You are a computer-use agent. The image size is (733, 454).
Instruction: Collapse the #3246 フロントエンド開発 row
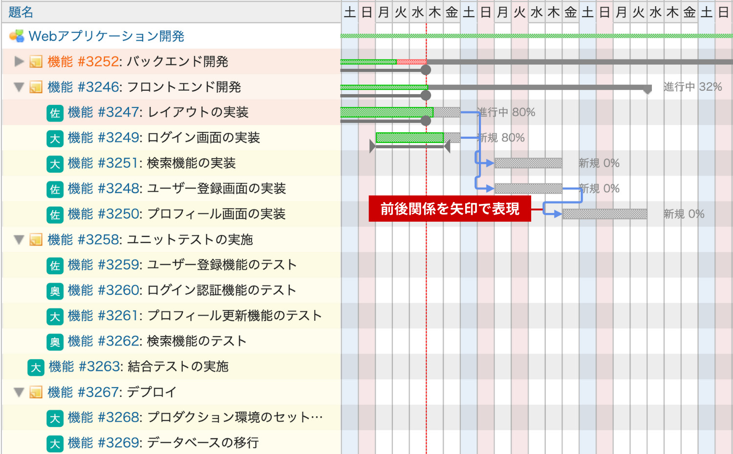(19, 87)
